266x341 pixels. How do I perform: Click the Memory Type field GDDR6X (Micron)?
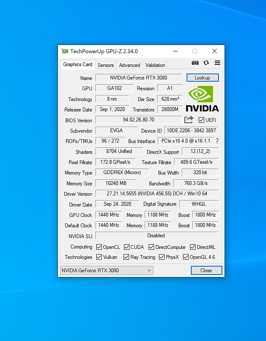pyautogui.click(x=122, y=172)
